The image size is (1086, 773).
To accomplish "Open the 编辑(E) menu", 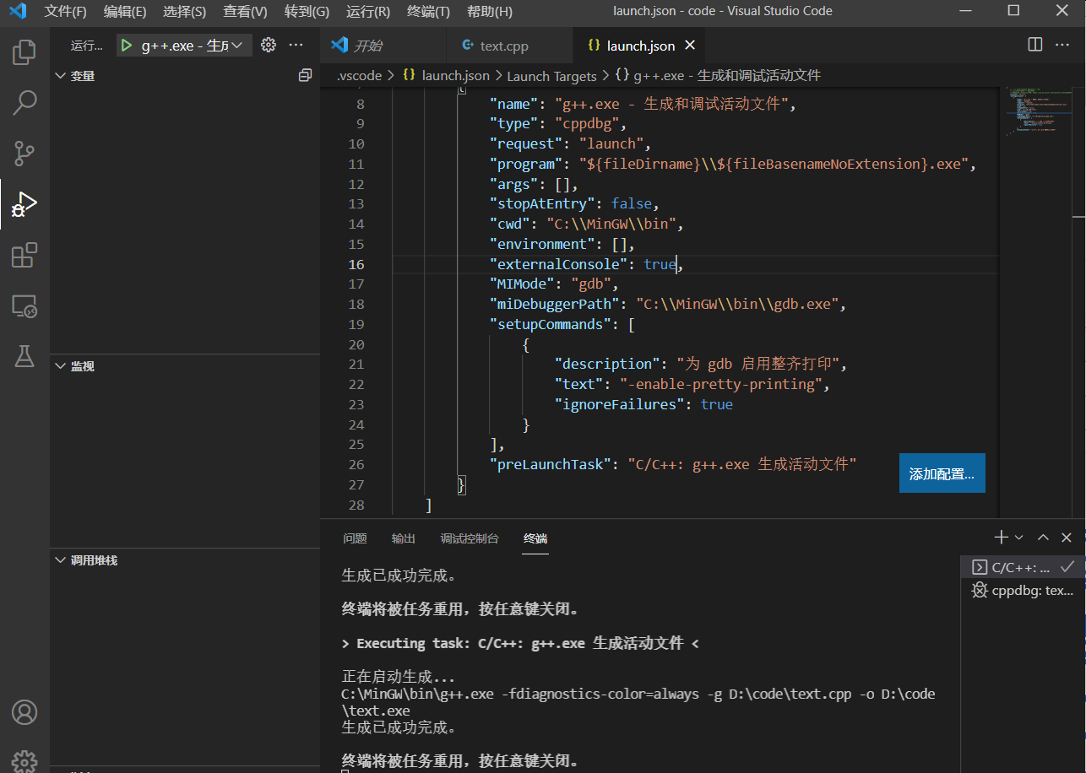I will 125,11.
